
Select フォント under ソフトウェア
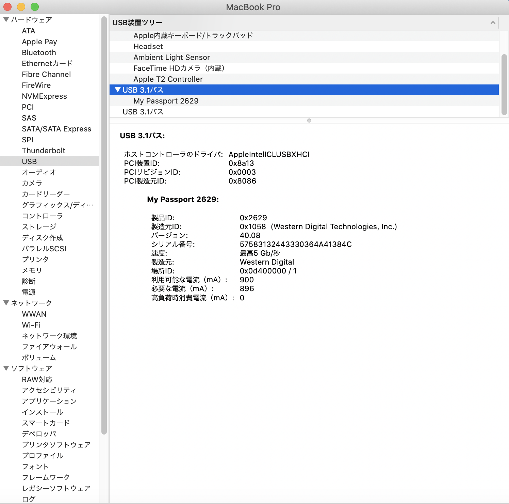[x=35, y=467]
